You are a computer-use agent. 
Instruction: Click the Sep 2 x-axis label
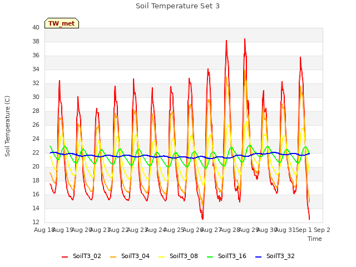(322, 230)
